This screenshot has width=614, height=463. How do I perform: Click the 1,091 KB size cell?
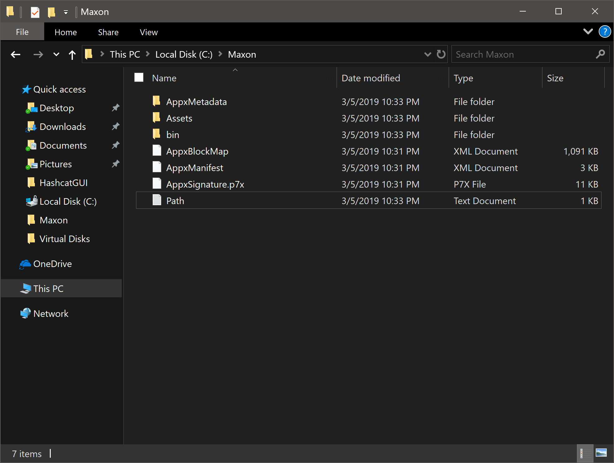click(x=581, y=151)
